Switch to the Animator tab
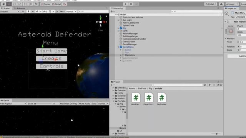The height and width of the screenshot is (138, 246). 20,8
